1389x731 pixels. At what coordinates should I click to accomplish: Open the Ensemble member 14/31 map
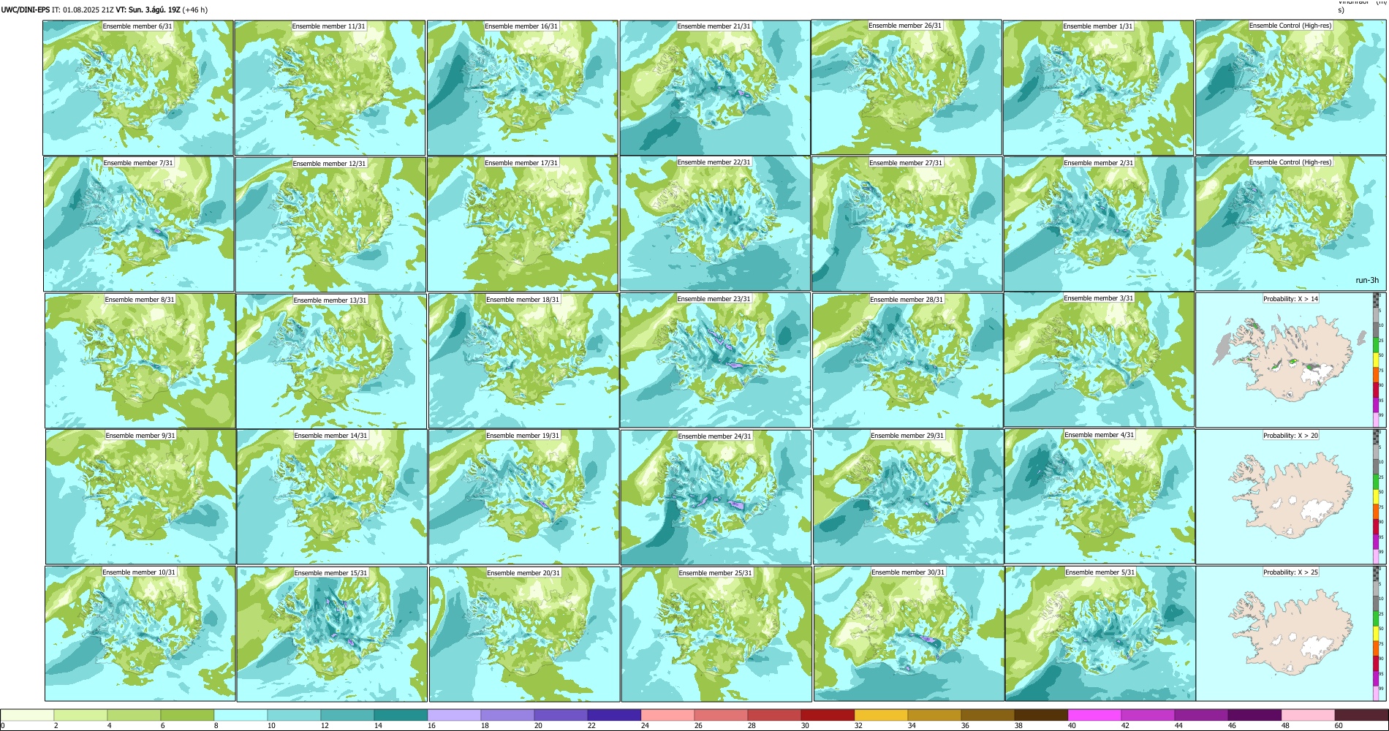tap(332, 497)
